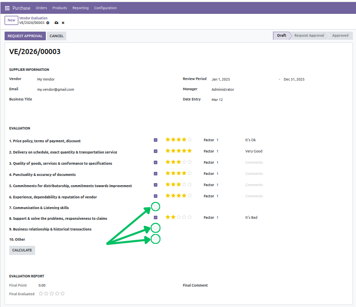Open the Products menu

tap(60, 8)
